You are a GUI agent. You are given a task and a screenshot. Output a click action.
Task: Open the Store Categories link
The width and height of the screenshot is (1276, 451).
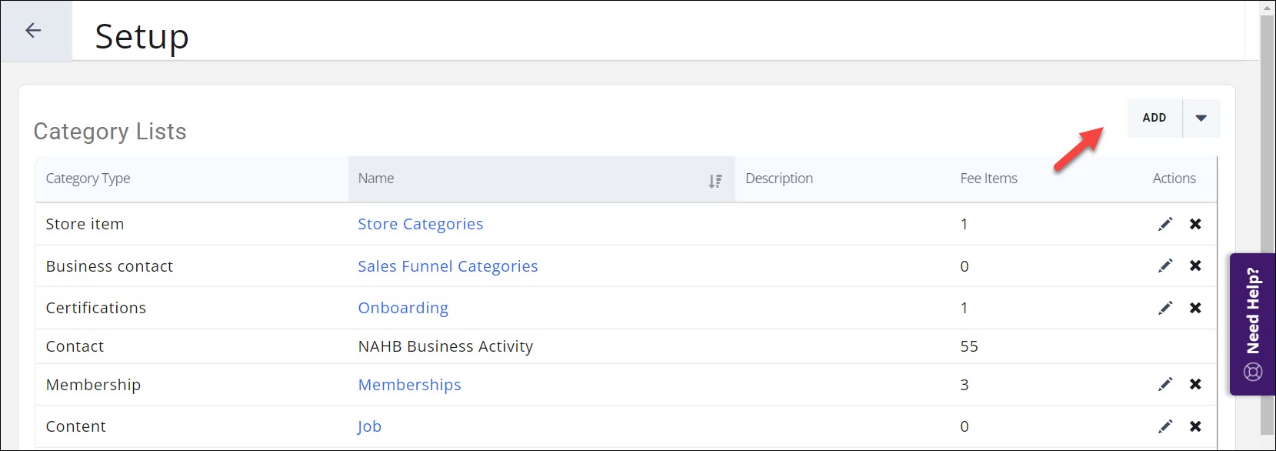pos(420,224)
